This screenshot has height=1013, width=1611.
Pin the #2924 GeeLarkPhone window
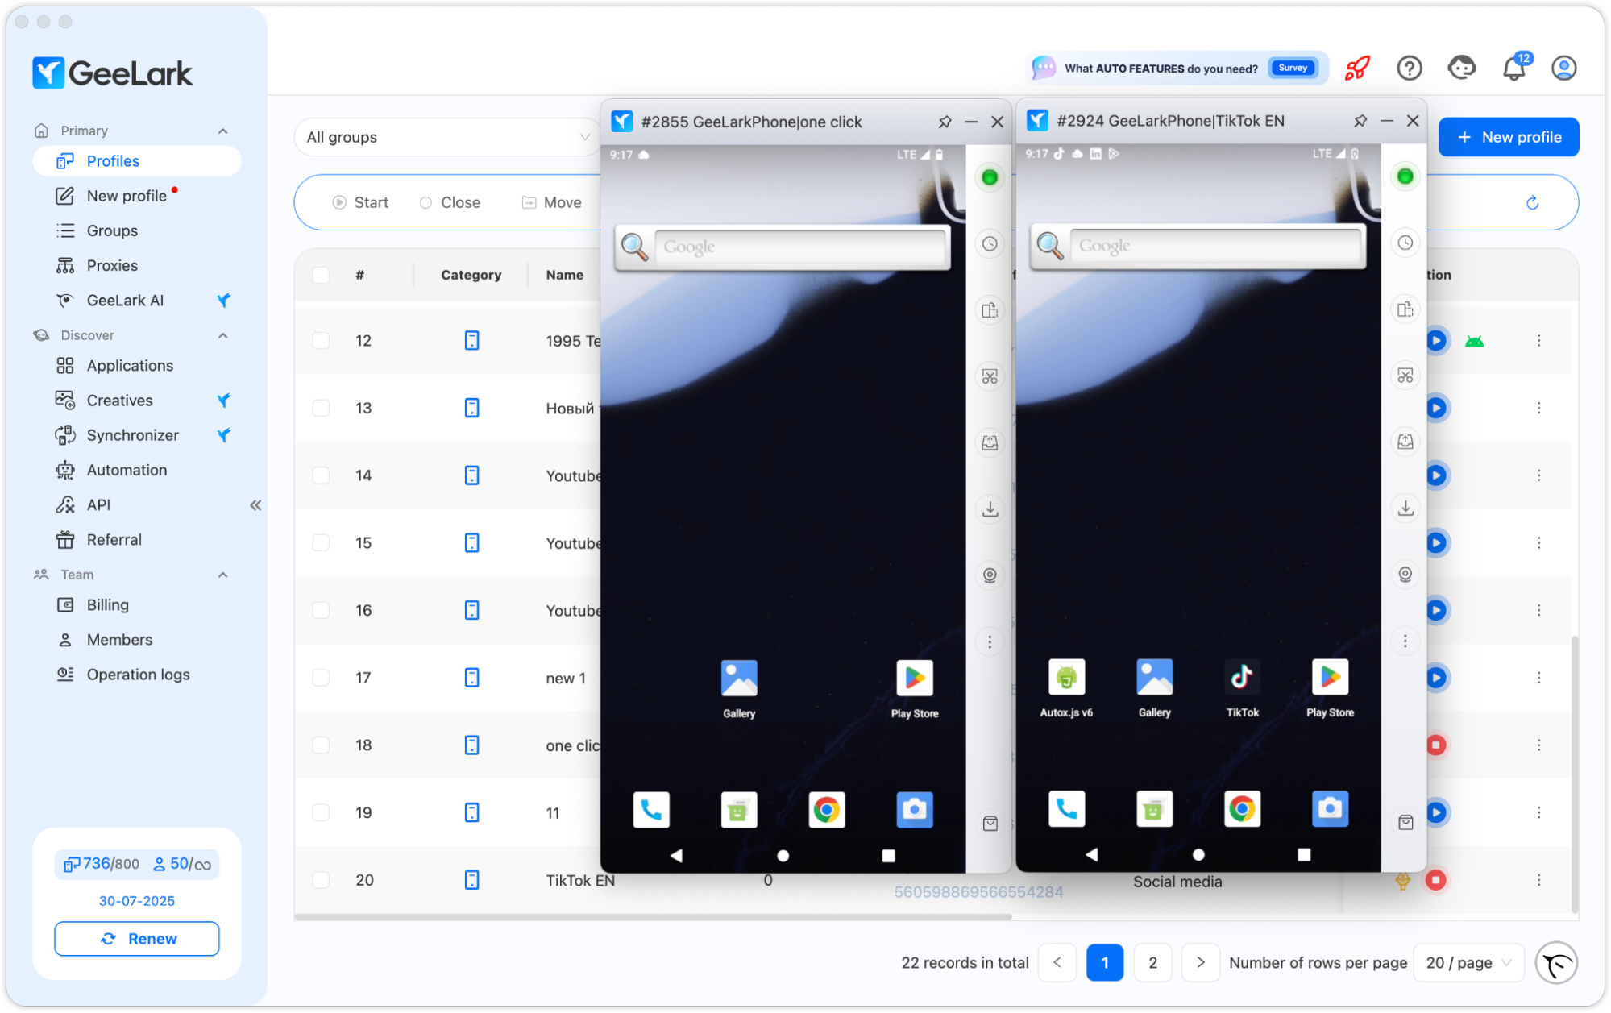[x=1360, y=121]
